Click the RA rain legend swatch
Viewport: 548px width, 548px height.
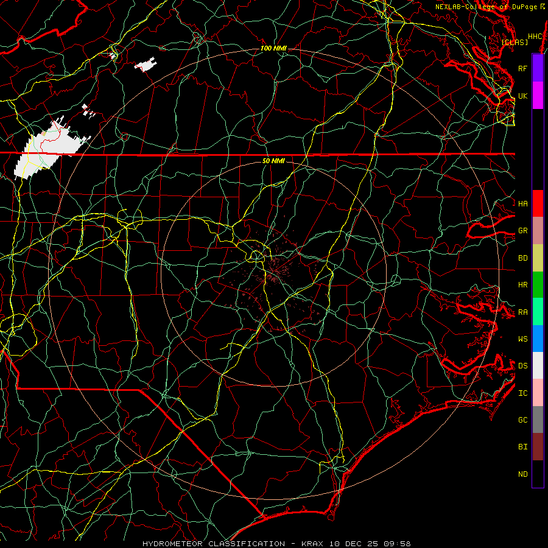[538, 312]
